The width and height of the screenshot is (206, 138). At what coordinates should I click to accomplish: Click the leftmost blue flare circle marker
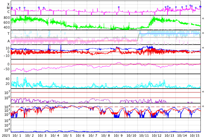[12, 8]
